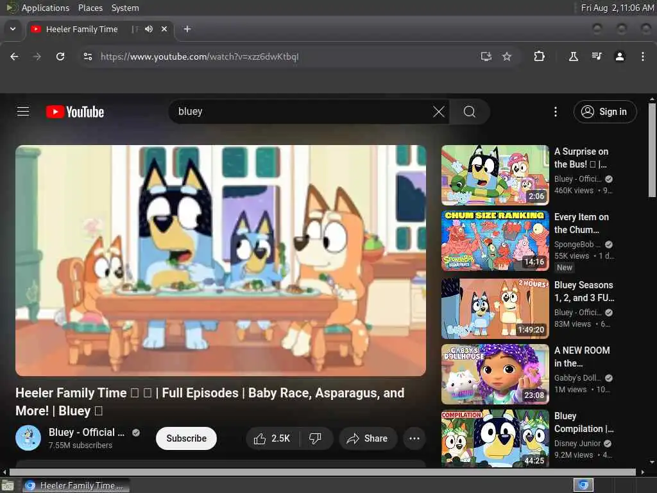Screen dimensions: 657x493
Task: Go to YouTube home via logo
Action: coord(75,112)
